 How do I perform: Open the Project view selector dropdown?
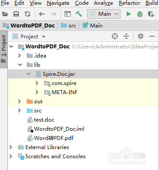pyautogui.click(x=29, y=37)
